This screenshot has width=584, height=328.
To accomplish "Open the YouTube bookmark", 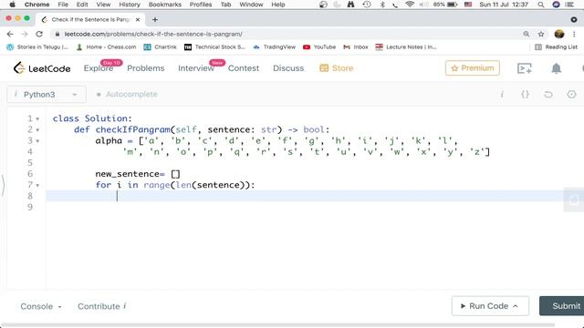I will 319,46.
